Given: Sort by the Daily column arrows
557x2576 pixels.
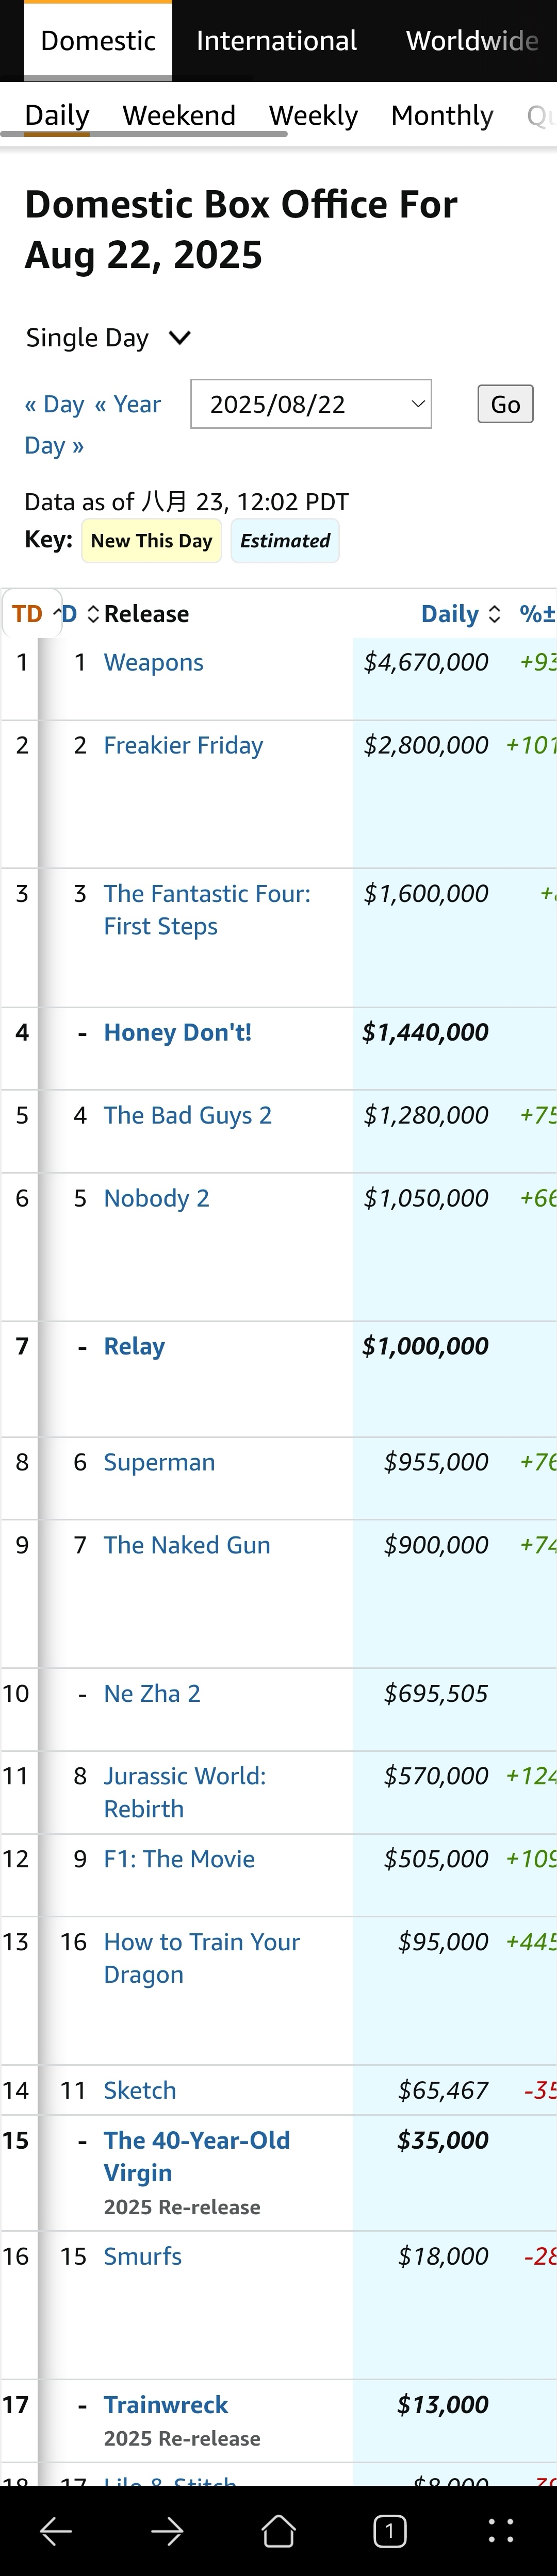Looking at the screenshot, I should [494, 614].
